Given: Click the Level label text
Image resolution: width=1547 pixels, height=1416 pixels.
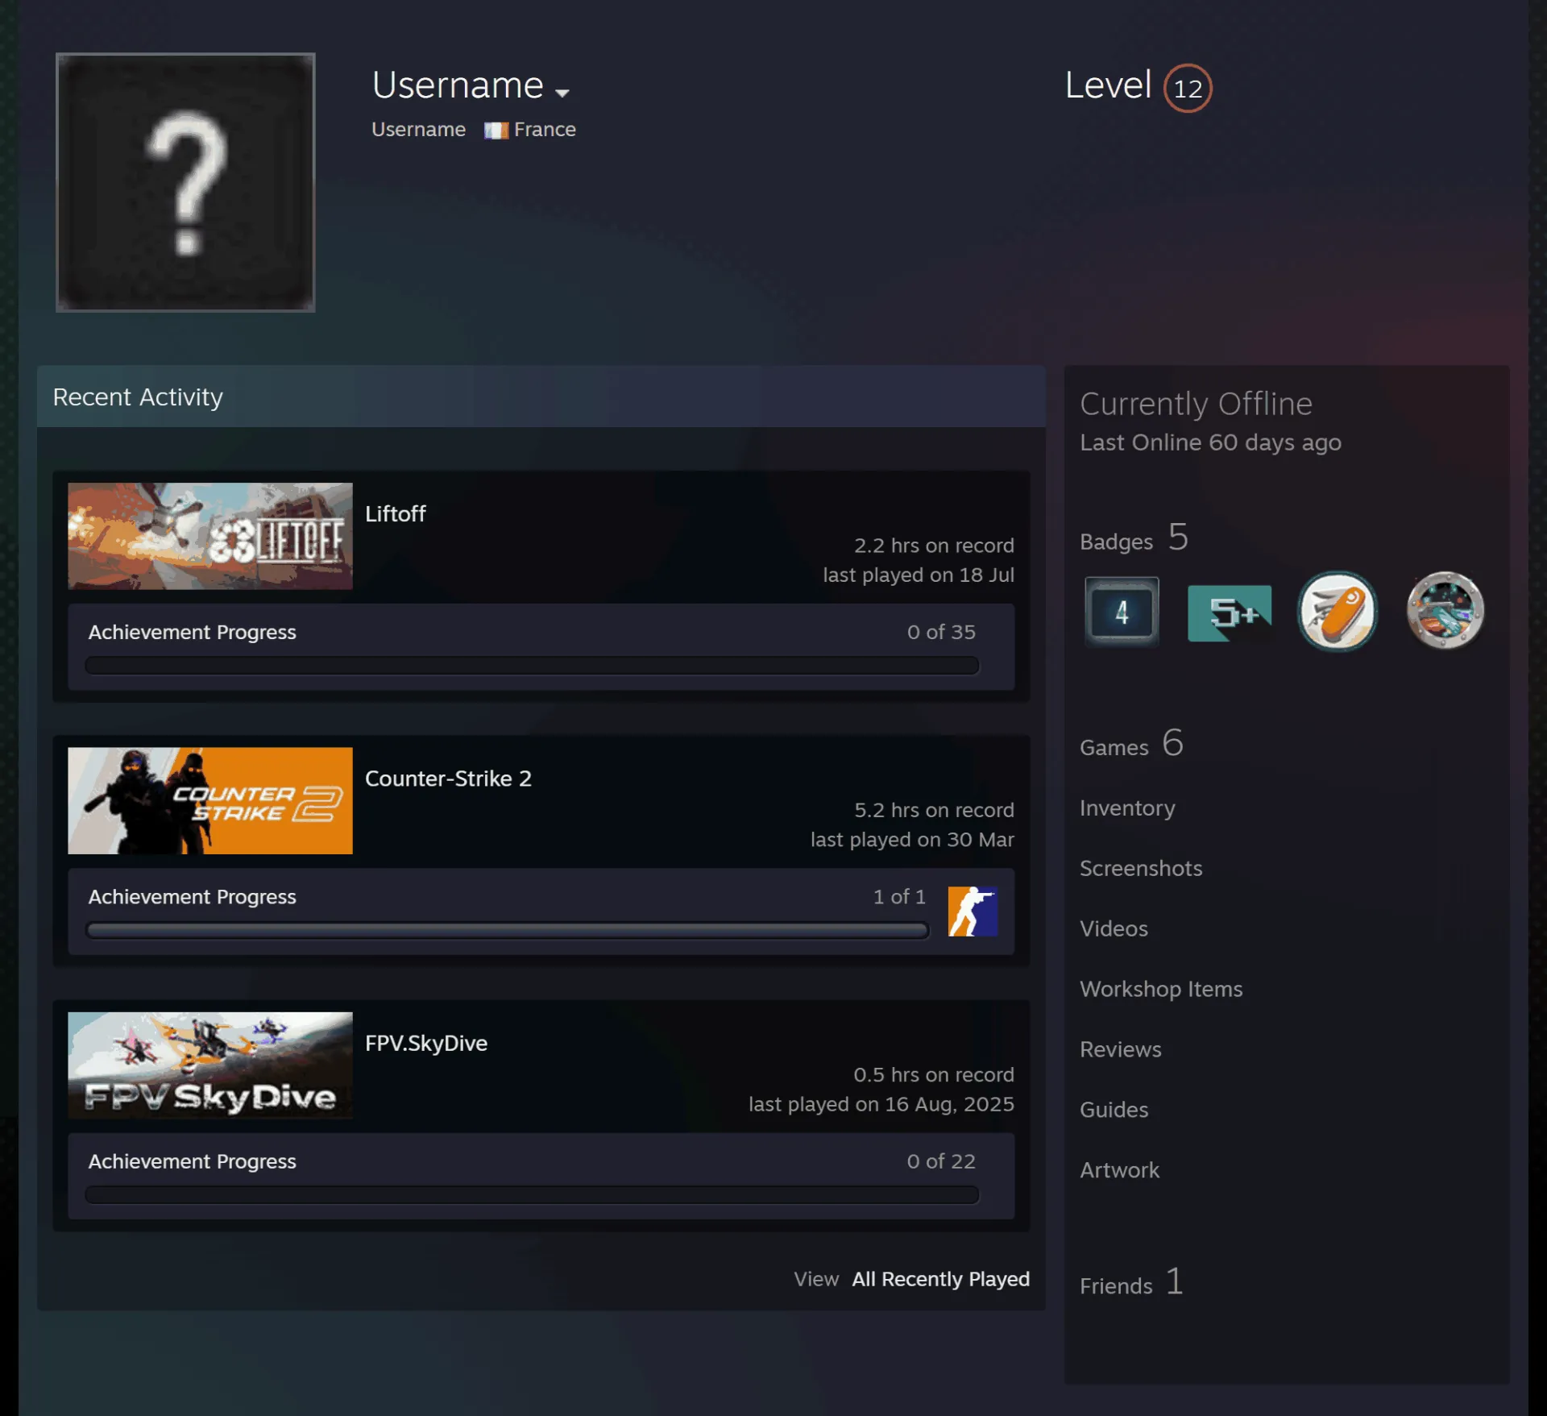Looking at the screenshot, I should tap(1108, 85).
